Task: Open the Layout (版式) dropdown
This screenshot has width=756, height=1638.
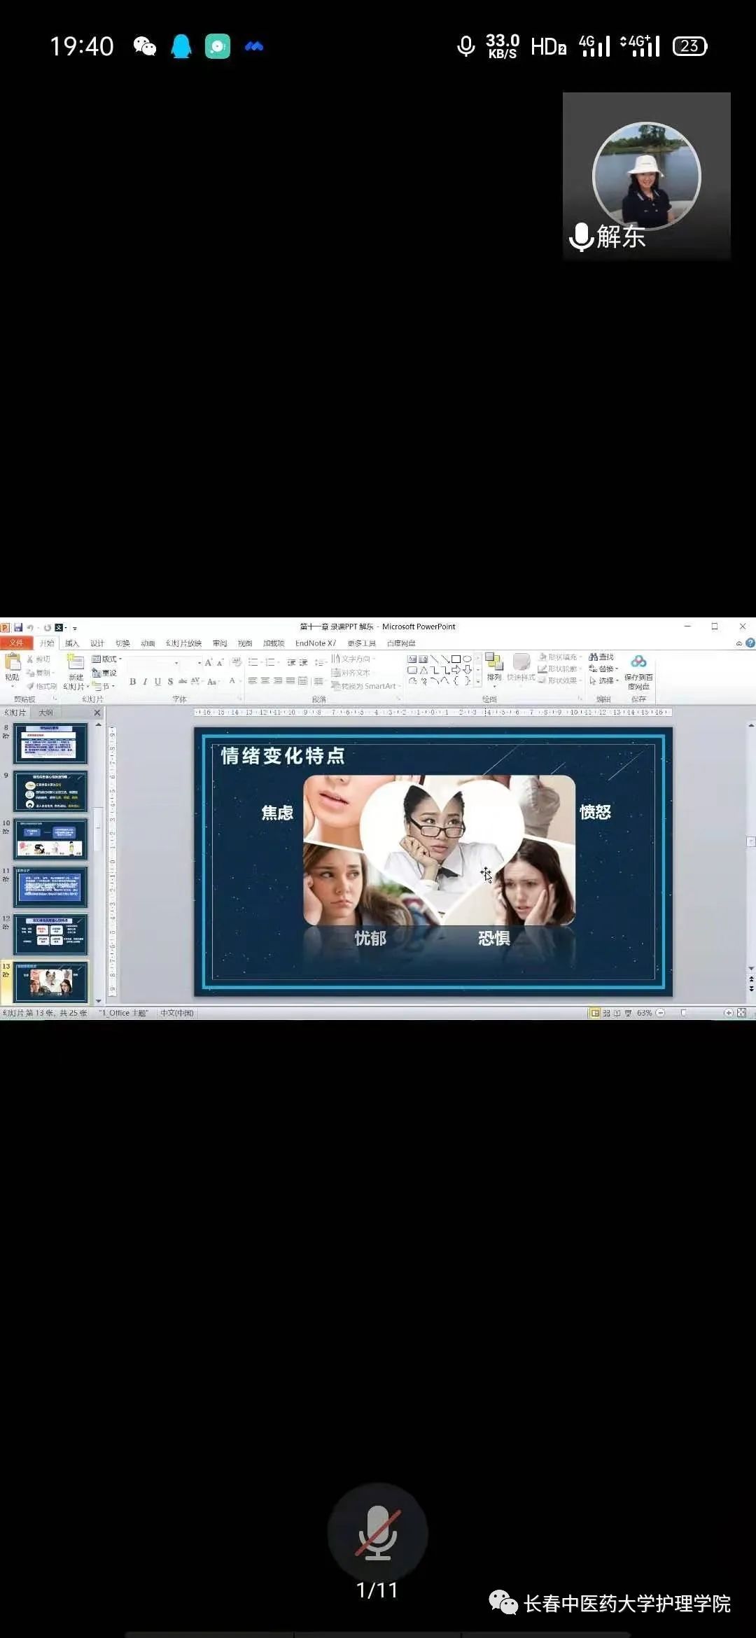Action: 107,659
